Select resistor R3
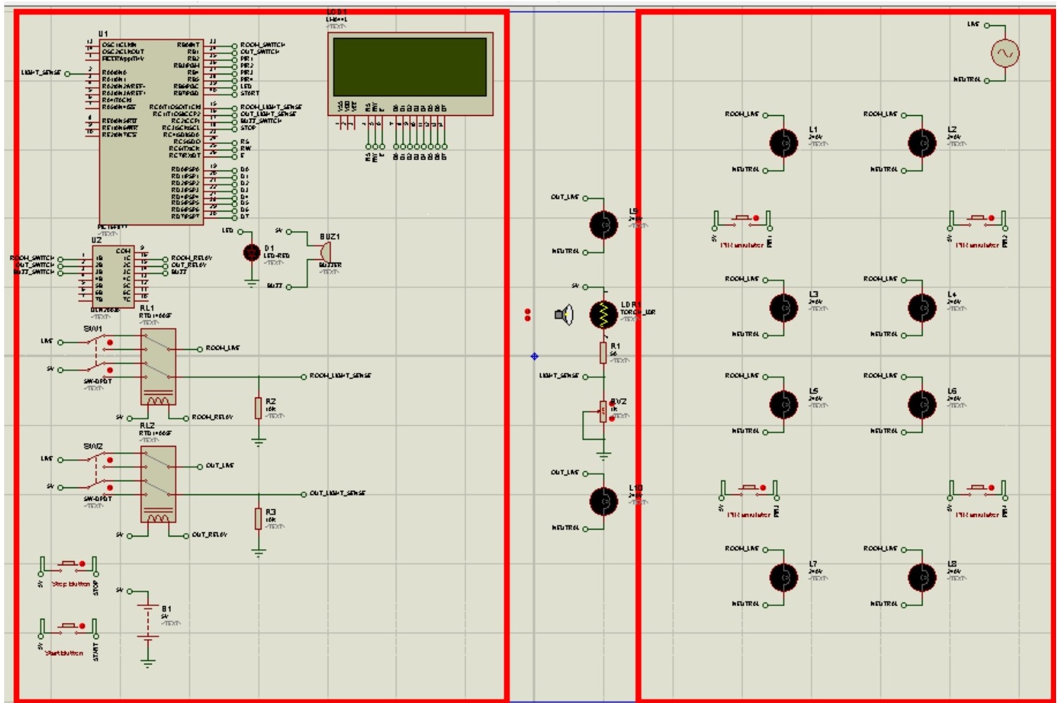This screenshot has height=703, width=1061. point(259,518)
